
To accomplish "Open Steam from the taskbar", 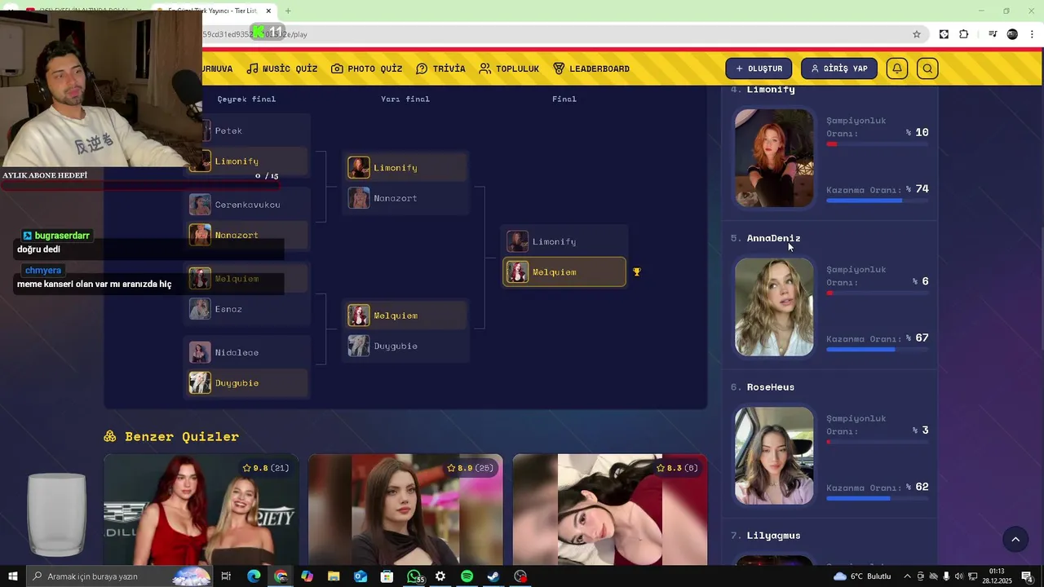I will [493, 576].
